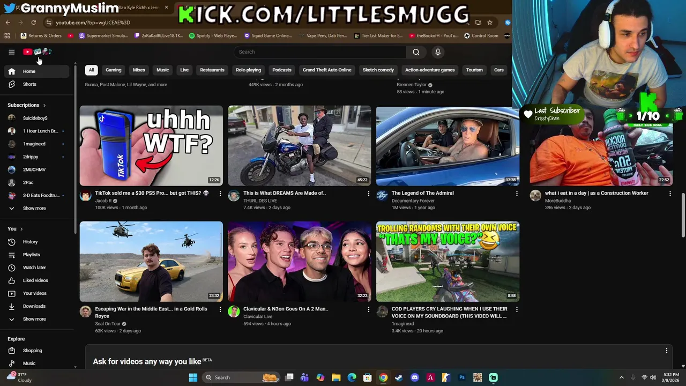
Task: Open the Returns & Orders bookmark
Action: point(41,36)
